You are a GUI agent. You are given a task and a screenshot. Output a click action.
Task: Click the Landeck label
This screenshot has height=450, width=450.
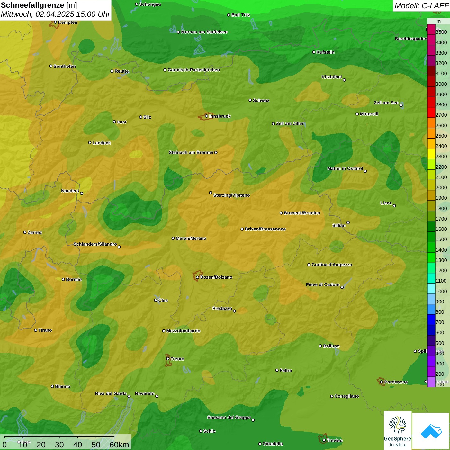pos(102,143)
